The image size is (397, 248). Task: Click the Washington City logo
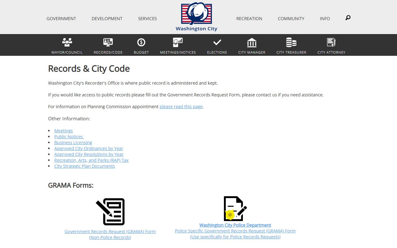tap(196, 17)
